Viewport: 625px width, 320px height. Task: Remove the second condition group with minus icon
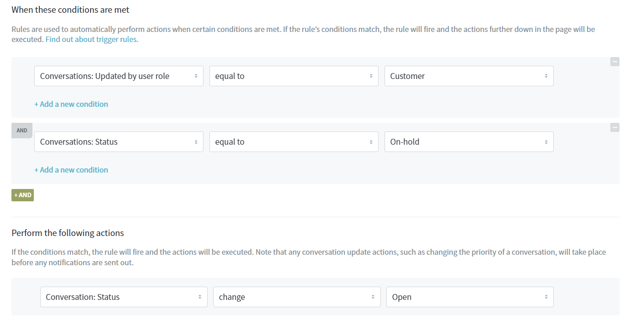[x=614, y=127]
